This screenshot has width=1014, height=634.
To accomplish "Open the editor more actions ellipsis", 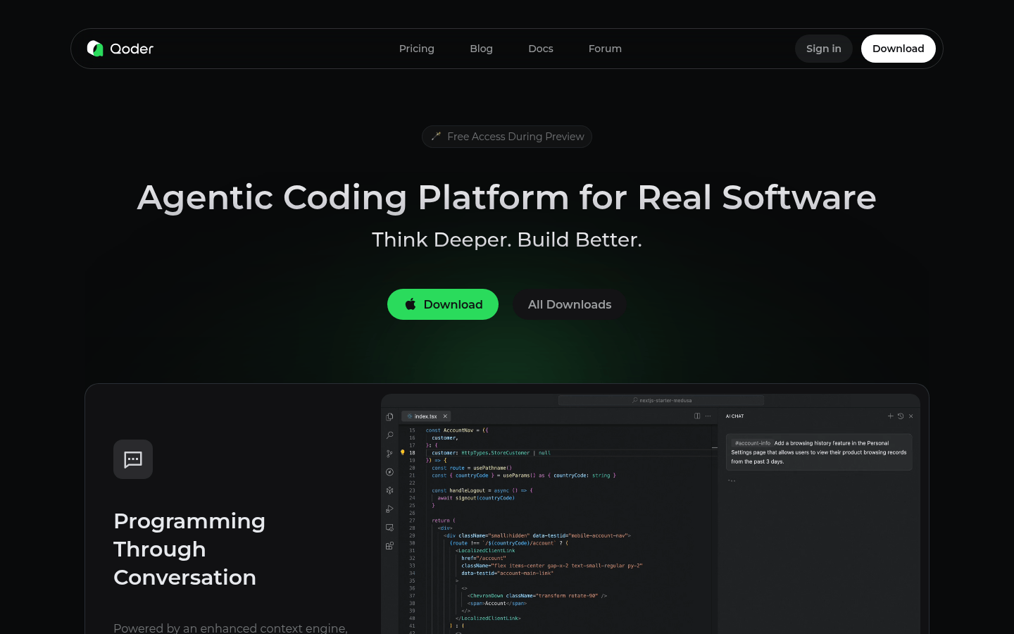I will (x=708, y=416).
